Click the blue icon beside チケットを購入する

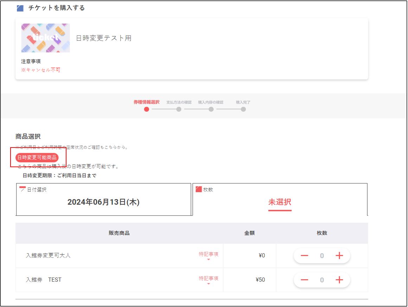(20, 8)
